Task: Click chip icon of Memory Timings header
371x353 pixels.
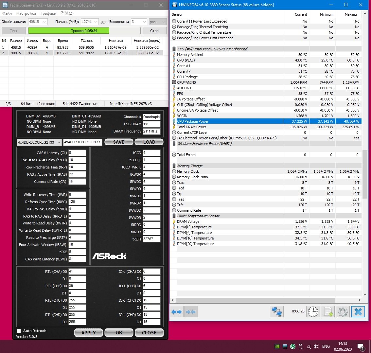Action: (x=174, y=166)
